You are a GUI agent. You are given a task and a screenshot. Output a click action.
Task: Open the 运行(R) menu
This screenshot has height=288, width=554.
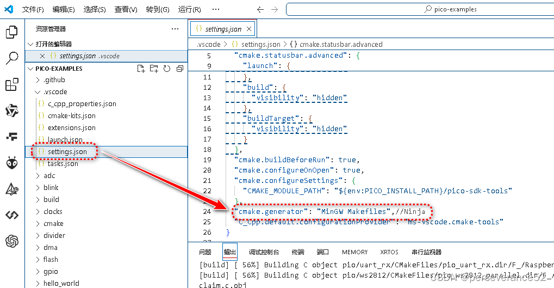click(190, 10)
